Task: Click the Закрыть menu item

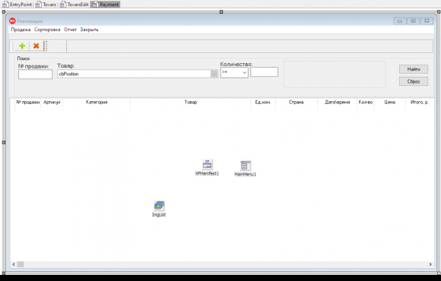Action: [89, 30]
